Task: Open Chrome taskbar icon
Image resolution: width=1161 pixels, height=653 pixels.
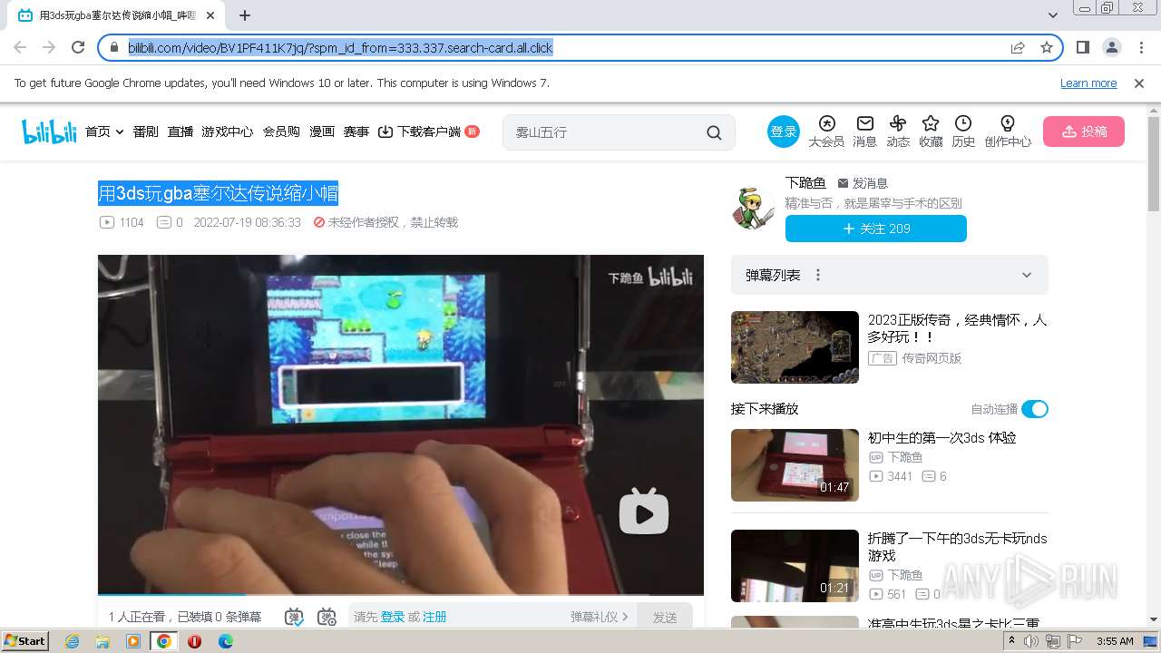Action: [163, 641]
